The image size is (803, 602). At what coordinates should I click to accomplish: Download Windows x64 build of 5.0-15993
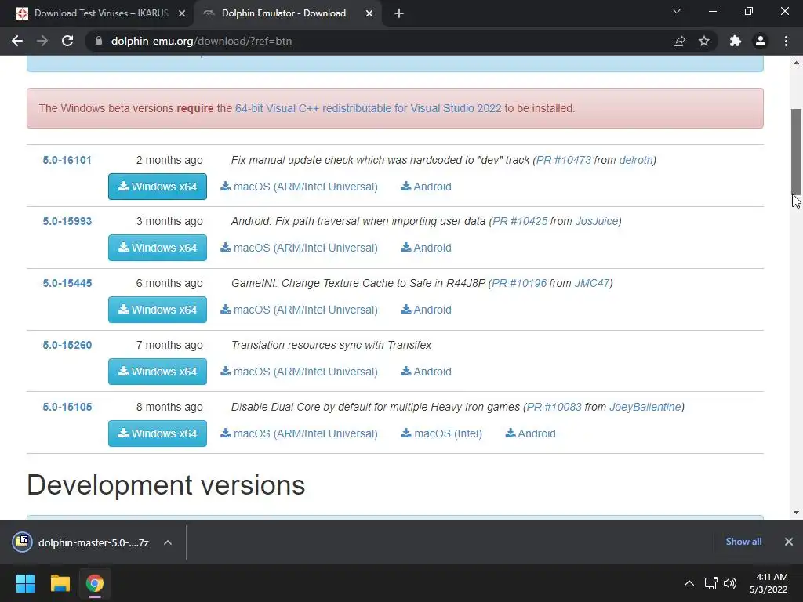[157, 248]
